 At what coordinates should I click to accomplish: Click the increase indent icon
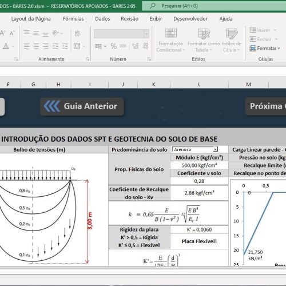click(65, 46)
